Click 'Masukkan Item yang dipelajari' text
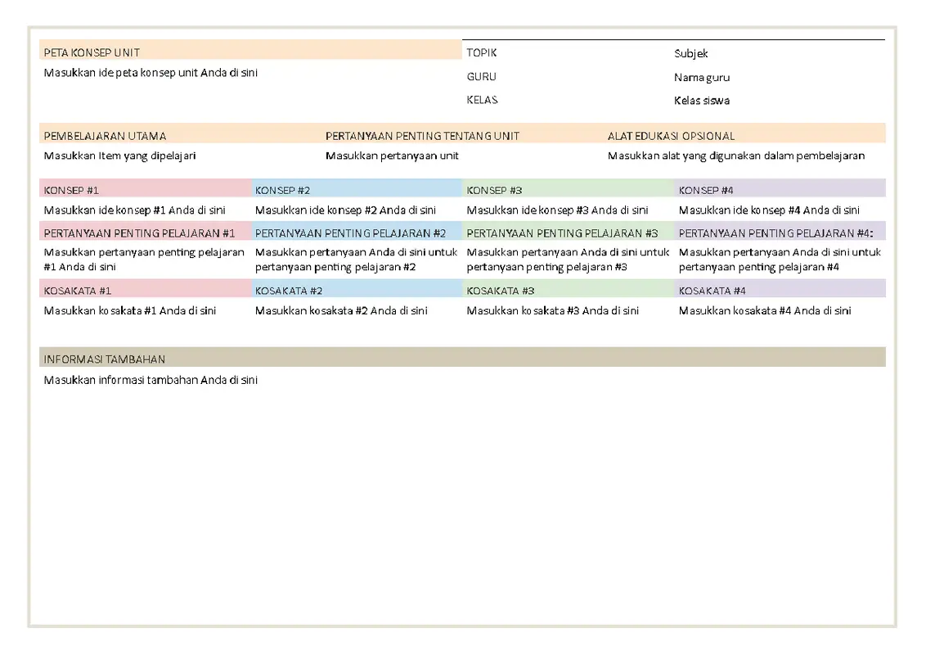This screenshot has height=655, width=926. click(120, 156)
